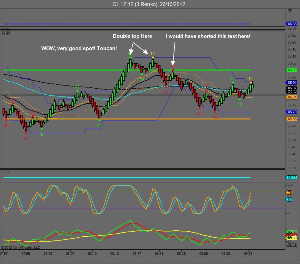Screen dimensions: 300x264
Task: Click the 08:17 time axis label
Action: [x=137, y=254]
